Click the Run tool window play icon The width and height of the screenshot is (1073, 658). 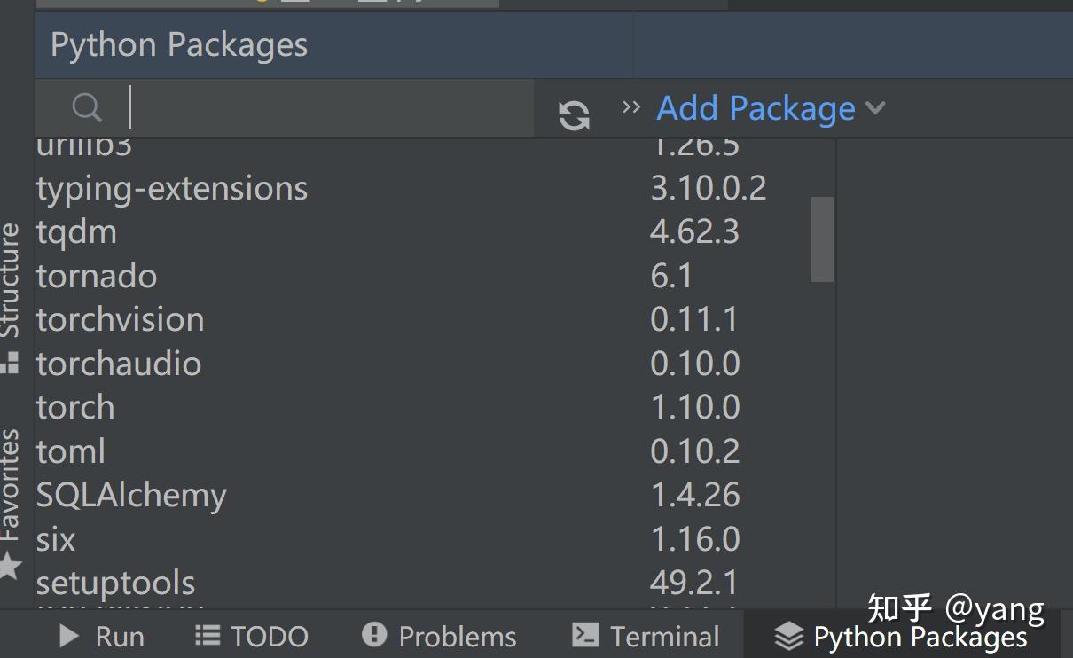pyautogui.click(x=68, y=636)
